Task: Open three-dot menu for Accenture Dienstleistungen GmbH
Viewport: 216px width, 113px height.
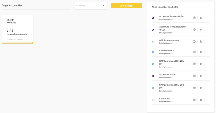Action: point(208,30)
